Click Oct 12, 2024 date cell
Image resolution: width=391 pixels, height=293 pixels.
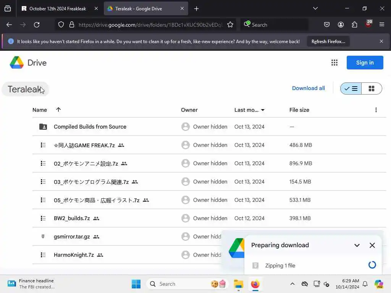(249, 218)
